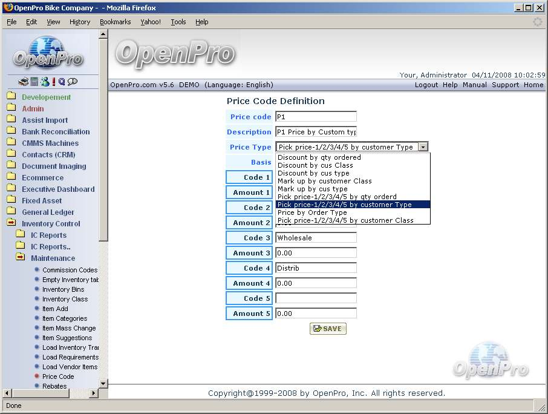548x414 pixels.
Task: Open the Bookmarks menu
Action: [115, 22]
